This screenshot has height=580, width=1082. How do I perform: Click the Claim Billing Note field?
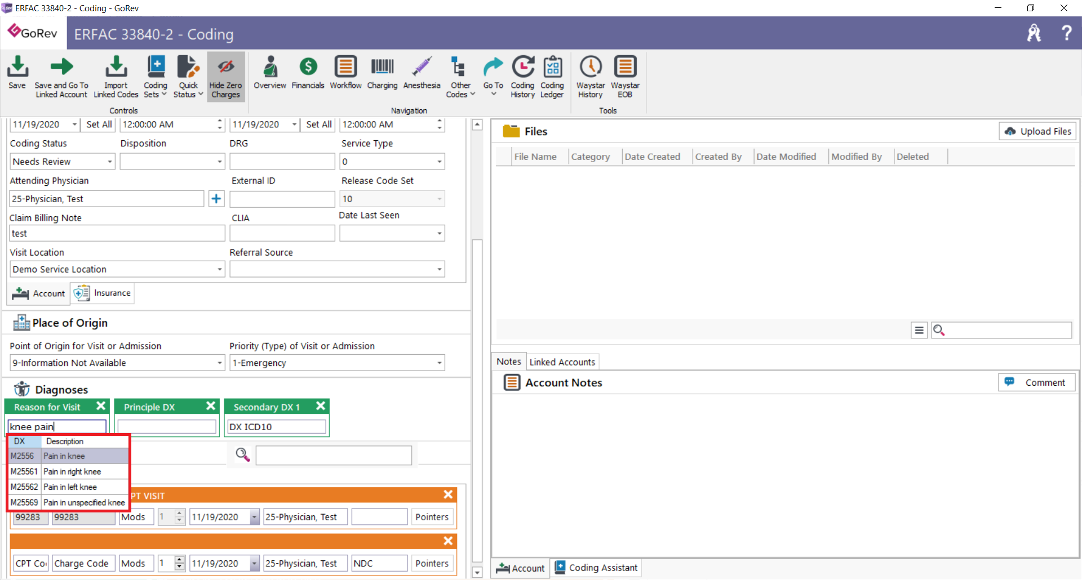[117, 233]
